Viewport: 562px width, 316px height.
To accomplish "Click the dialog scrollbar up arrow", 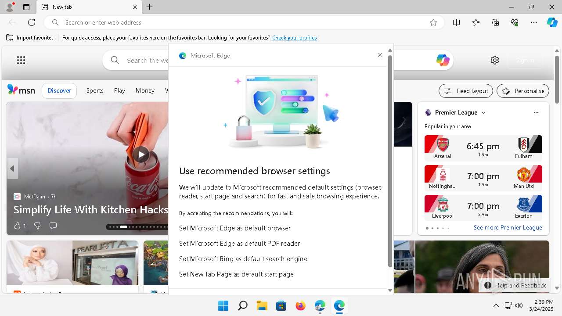I will click(390, 50).
